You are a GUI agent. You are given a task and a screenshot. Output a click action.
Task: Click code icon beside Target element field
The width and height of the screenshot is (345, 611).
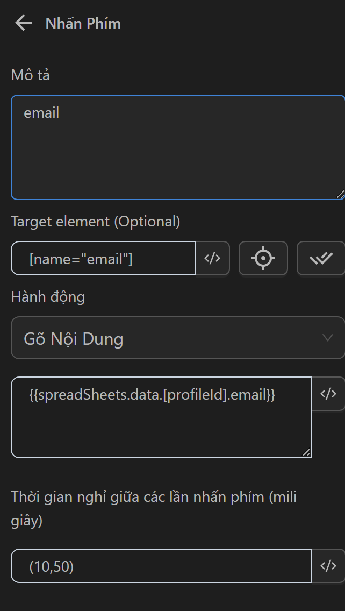pos(212,259)
